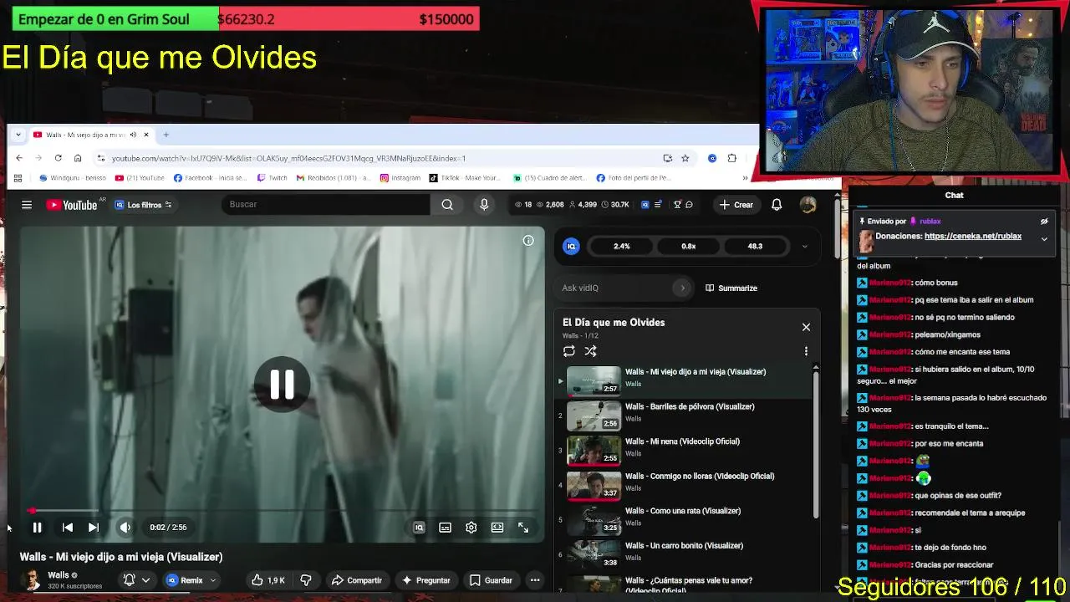
Task: Mute the player volume
Action: [x=125, y=528]
